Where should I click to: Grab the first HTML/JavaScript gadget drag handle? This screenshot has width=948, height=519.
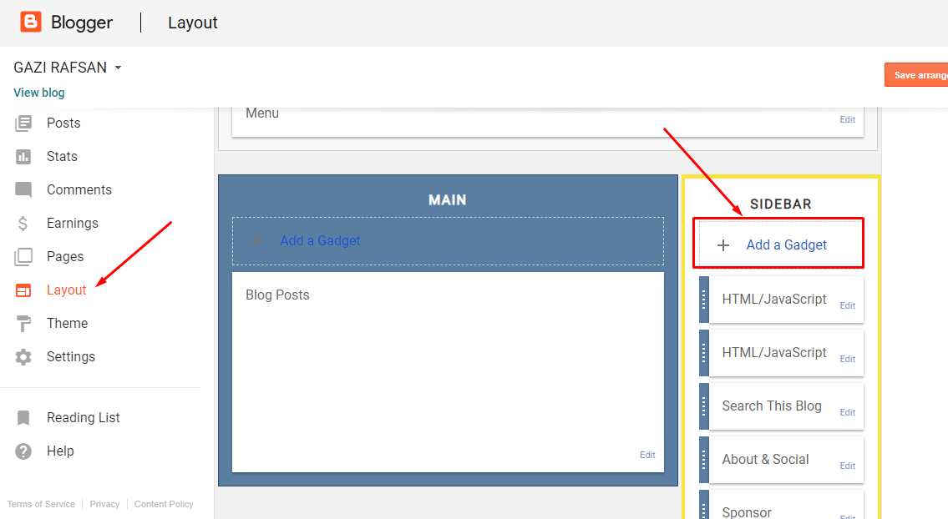(x=704, y=300)
